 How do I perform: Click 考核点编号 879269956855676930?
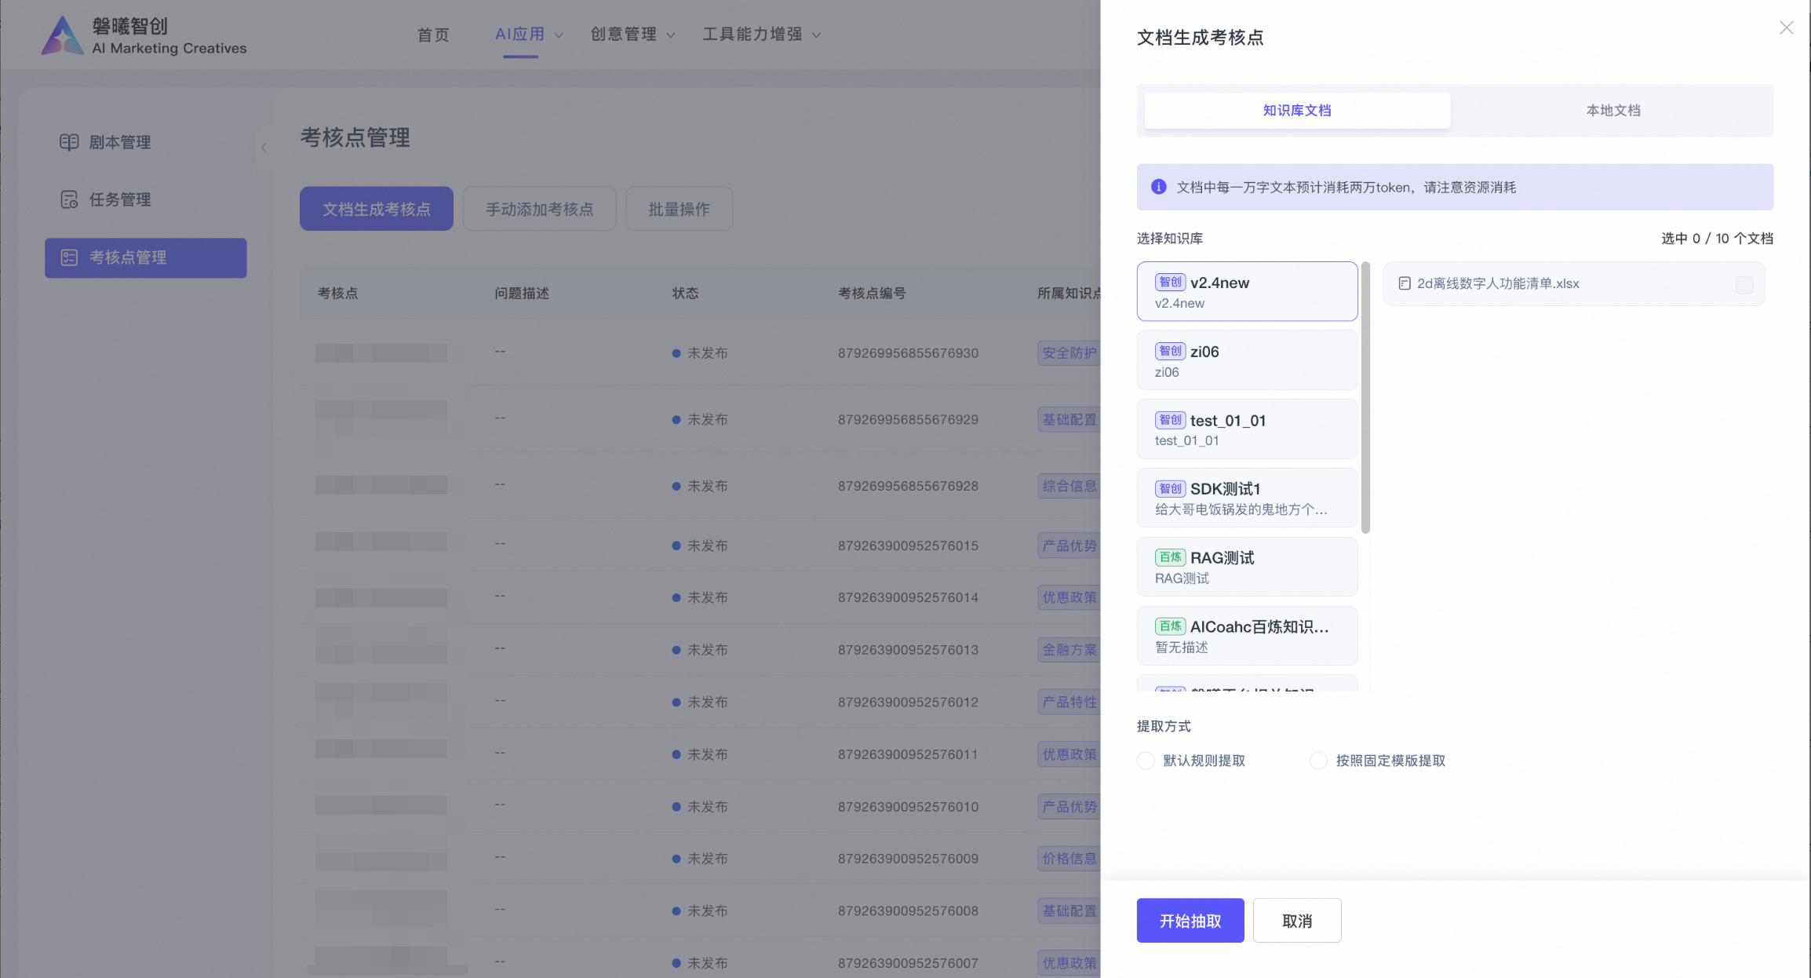coord(908,353)
